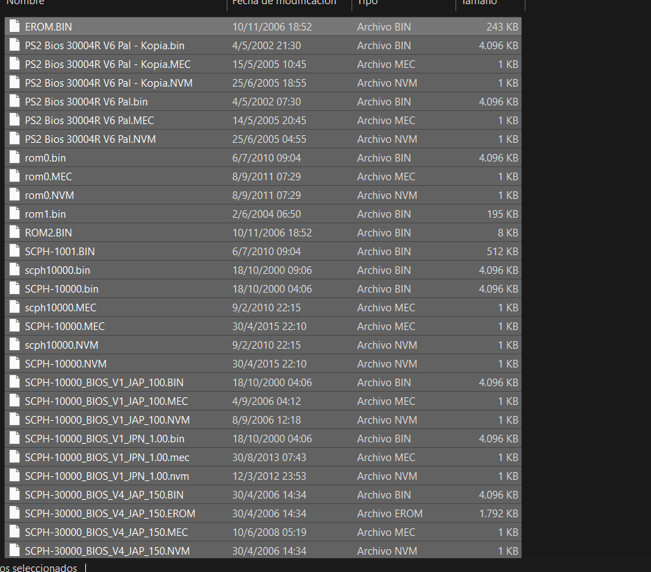Screen dimensions: 651x572
Task: Select SCPH-30000_BIOS_V4_JAP_150.MEC file name
Action: (x=106, y=532)
